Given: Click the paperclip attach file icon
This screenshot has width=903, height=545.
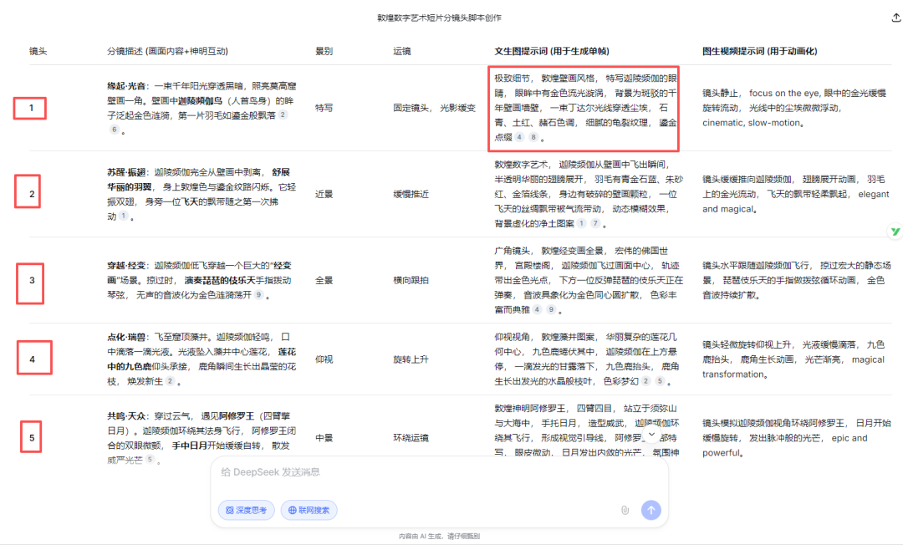Looking at the screenshot, I should point(625,510).
